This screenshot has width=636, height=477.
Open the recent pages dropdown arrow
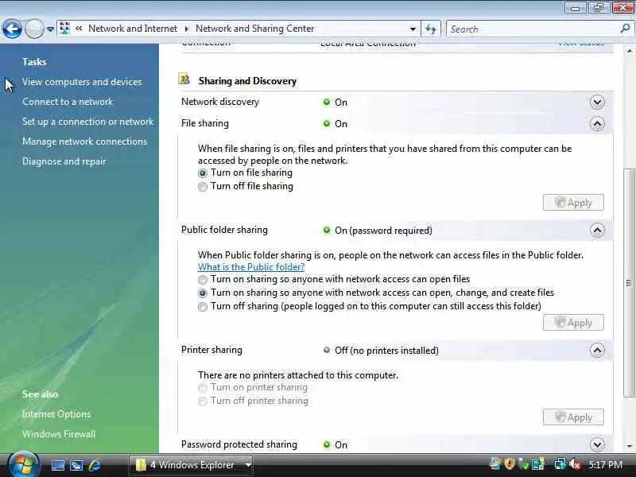[x=50, y=29]
